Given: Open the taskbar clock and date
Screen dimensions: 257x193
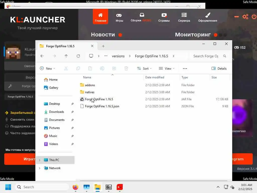Looking at the screenshot, I should (245, 187).
